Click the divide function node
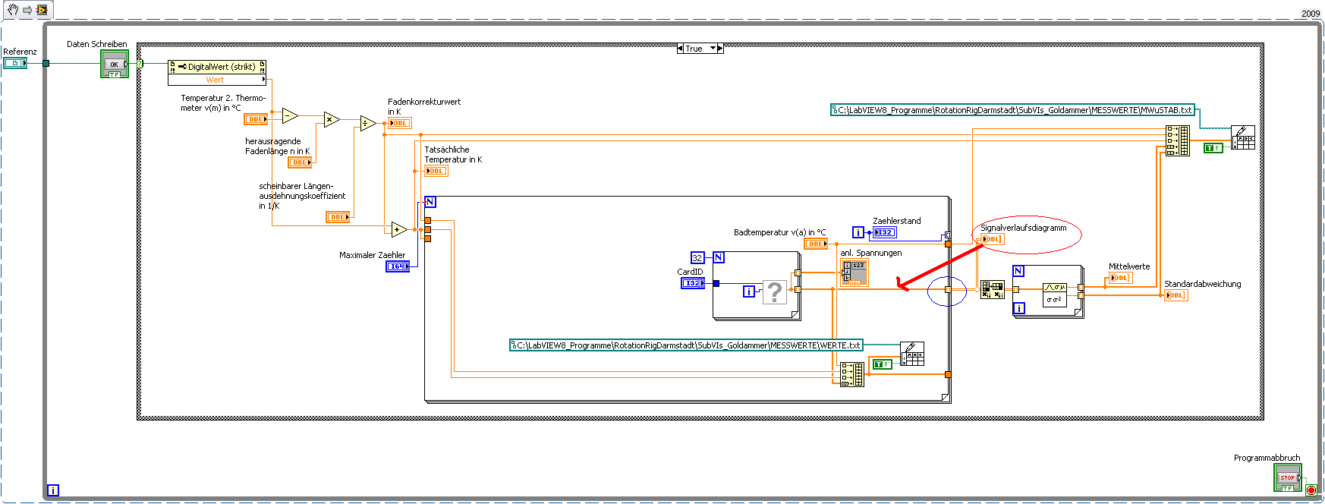This screenshot has width=1325, height=504. click(x=368, y=123)
